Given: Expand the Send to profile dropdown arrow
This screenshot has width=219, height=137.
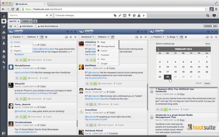Looking at the screenshot, I should pyautogui.click(x=51, y=15).
